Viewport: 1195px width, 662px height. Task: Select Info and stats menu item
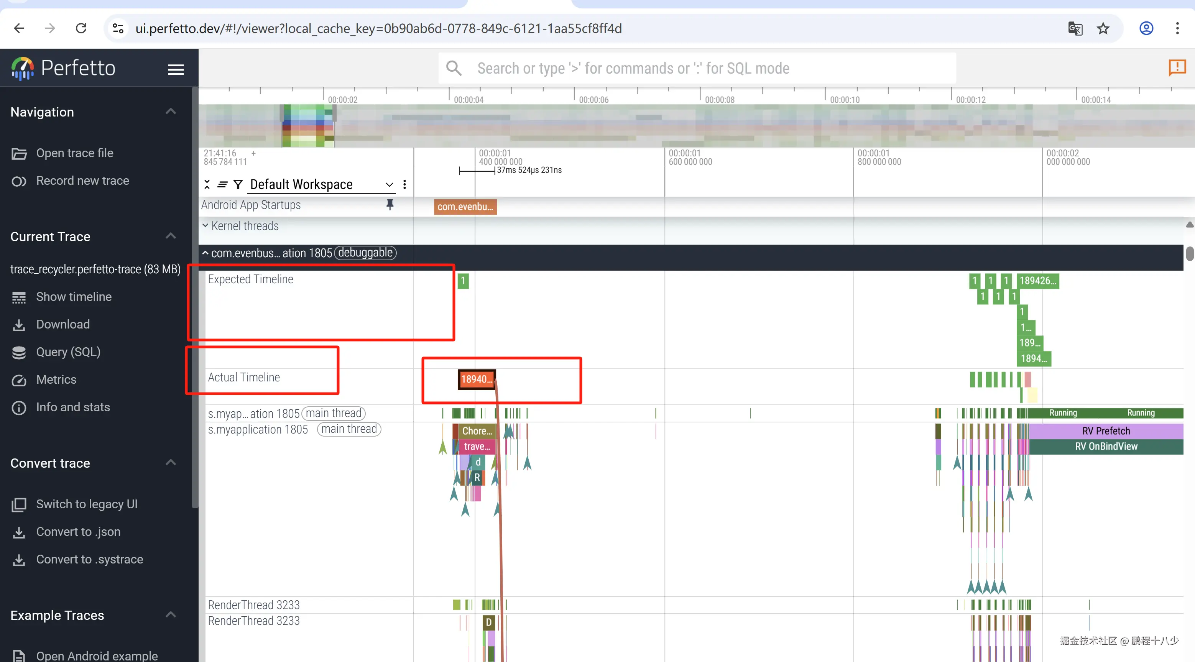click(73, 407)
